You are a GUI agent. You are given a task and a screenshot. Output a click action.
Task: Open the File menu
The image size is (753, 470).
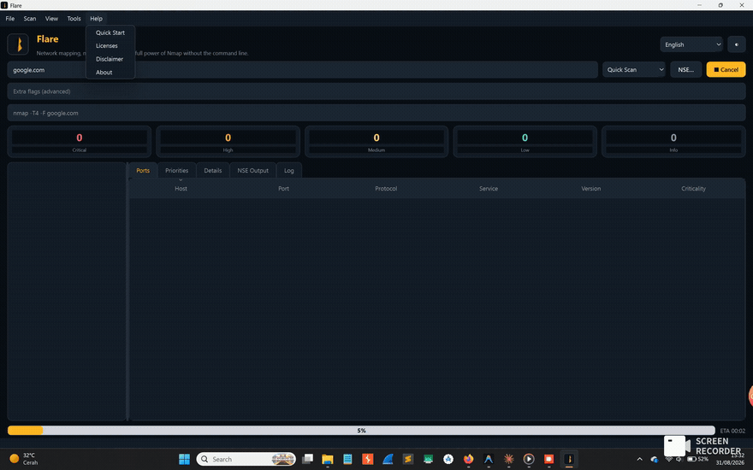(x=10, y=19)
